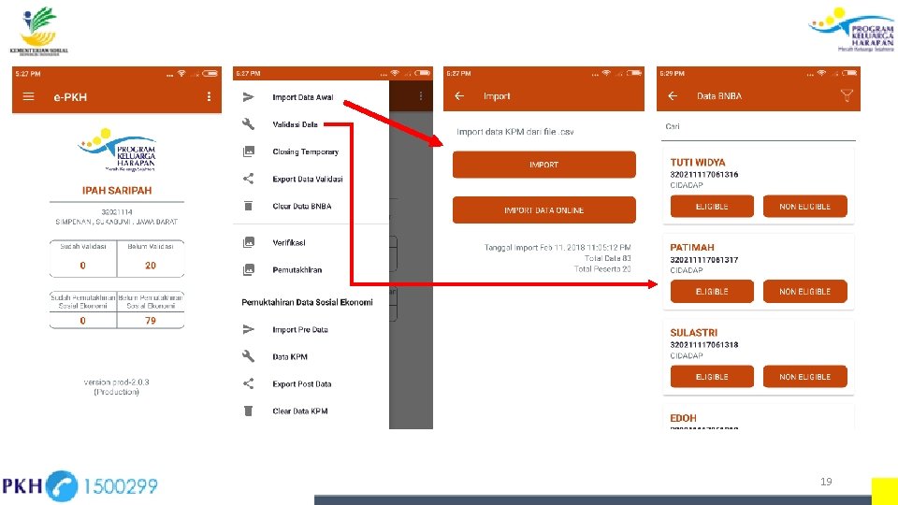Click the Import data KPM dari file .csv text
This screenshot has height=505, width=898.
[x=514, y=132]
